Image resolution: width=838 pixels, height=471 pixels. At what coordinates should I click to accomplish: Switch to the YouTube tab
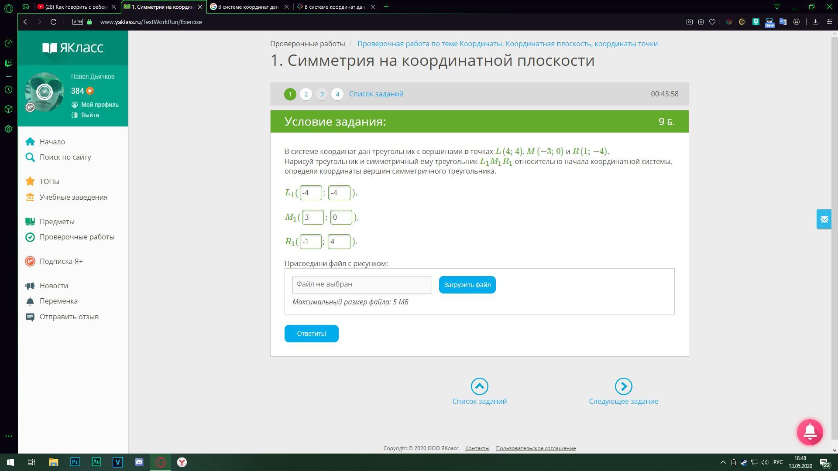76,7
